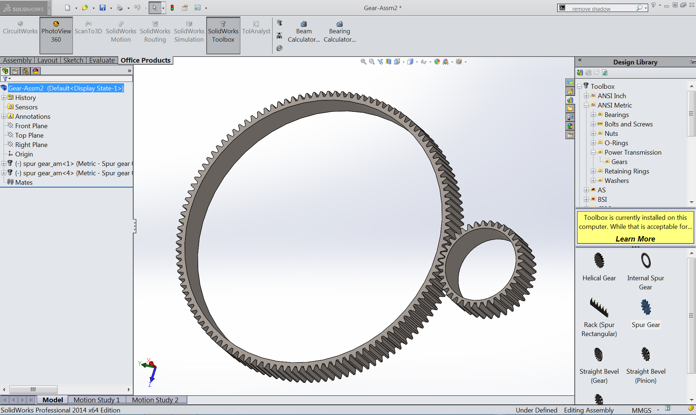The height and width of the screenshot is (415, 696).
Task: Collapse the ANSI Metric tree node
Action: click(x=587, y=105)
